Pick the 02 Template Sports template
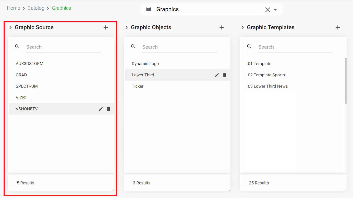Image resolution: width=353 pixels, height=198 pixels. tap(266, 75)
